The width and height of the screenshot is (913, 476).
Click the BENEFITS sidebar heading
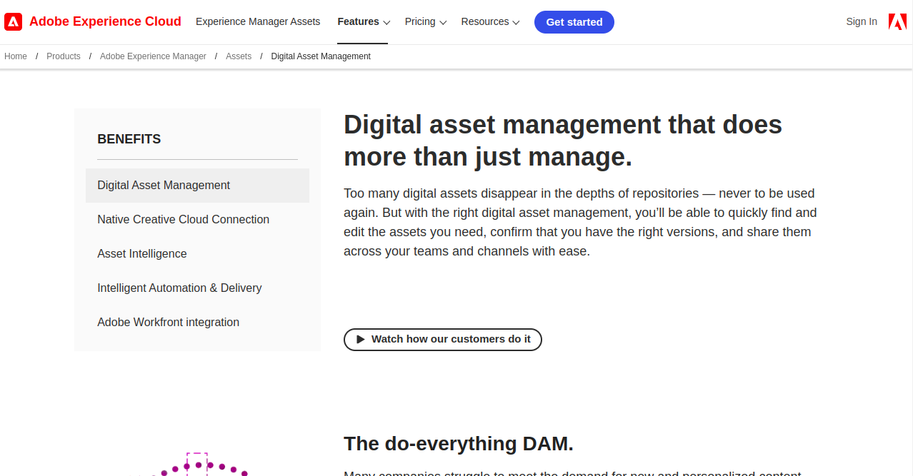[x=129, y=139]
